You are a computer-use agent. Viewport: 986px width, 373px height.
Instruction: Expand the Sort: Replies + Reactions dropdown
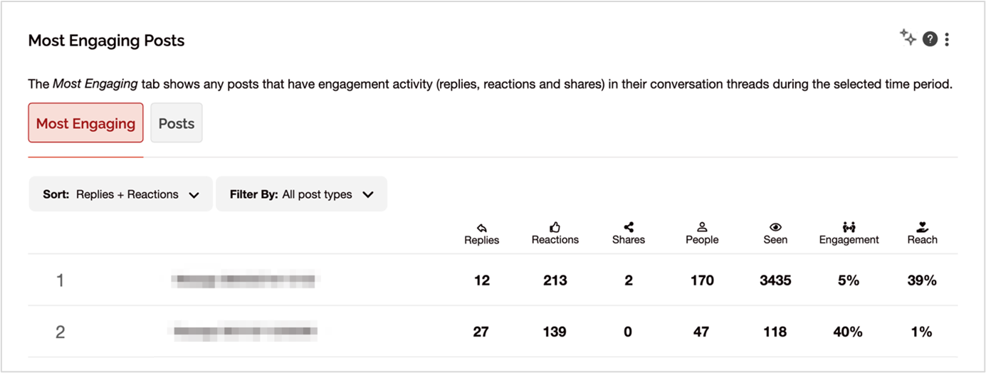[121, 194]
